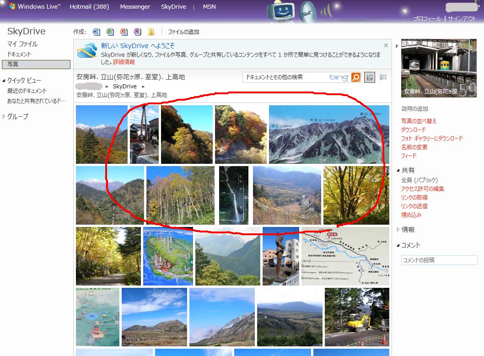Close the SkyDrive welcome banner
The height and width of the screenshot is (356, 484).
point(386,46)
